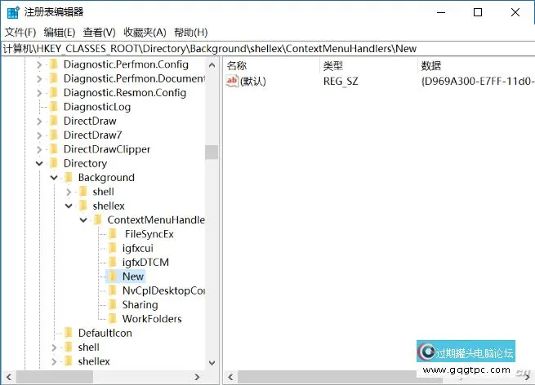Collapse the Directory key

coord(39,163)
